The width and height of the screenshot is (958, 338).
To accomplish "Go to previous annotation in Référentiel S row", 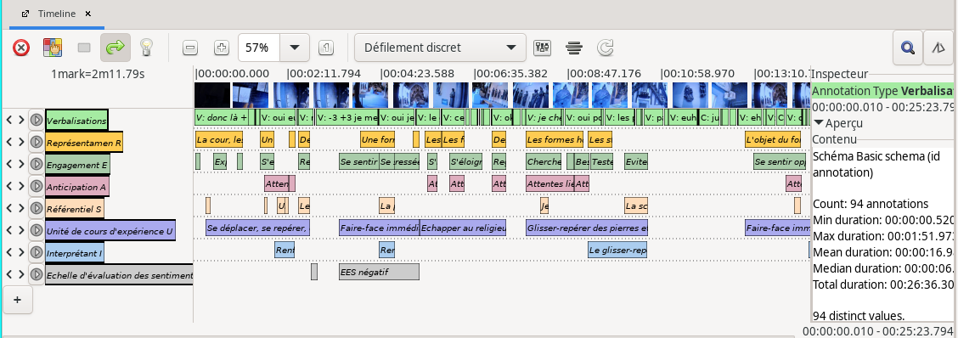I will (x=9, y=208).
